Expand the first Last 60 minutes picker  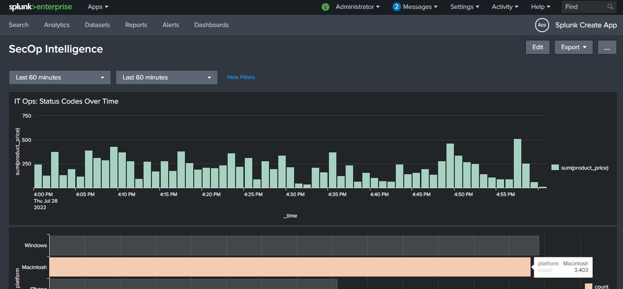point(60,78)
